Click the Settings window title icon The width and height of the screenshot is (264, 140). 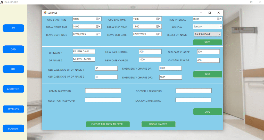[x=45, y=13]
